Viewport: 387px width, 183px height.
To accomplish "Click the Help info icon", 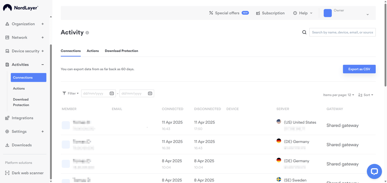I will pyautogui.click(x=295, y=13).
